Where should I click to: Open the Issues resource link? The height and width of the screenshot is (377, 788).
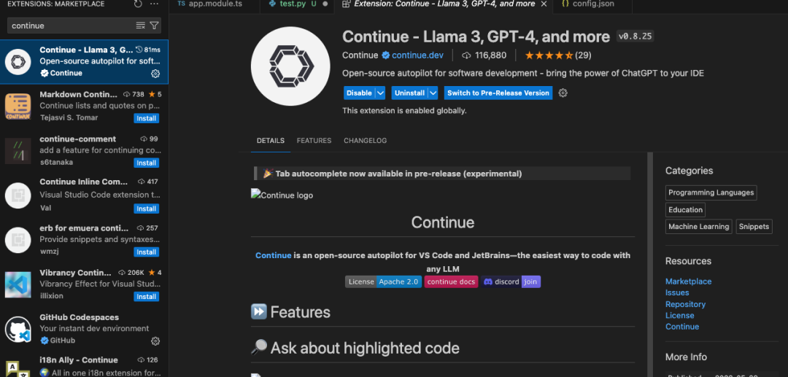677,292
